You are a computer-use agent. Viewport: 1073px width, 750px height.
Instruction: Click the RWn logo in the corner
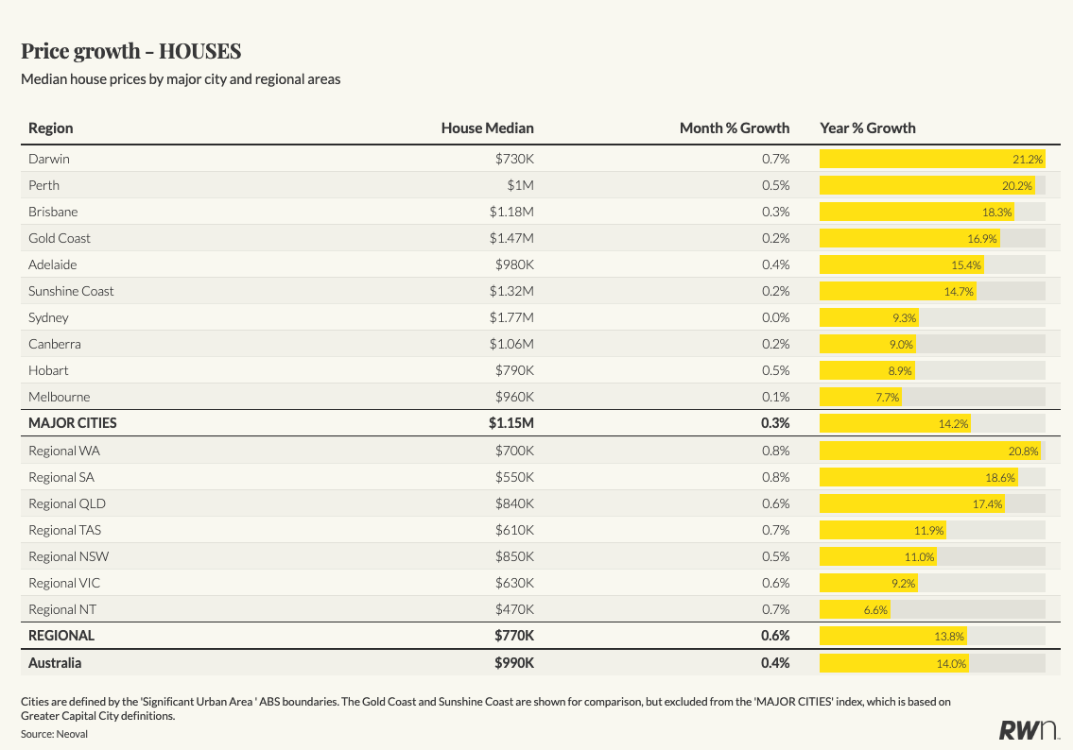coord(1028,729)
